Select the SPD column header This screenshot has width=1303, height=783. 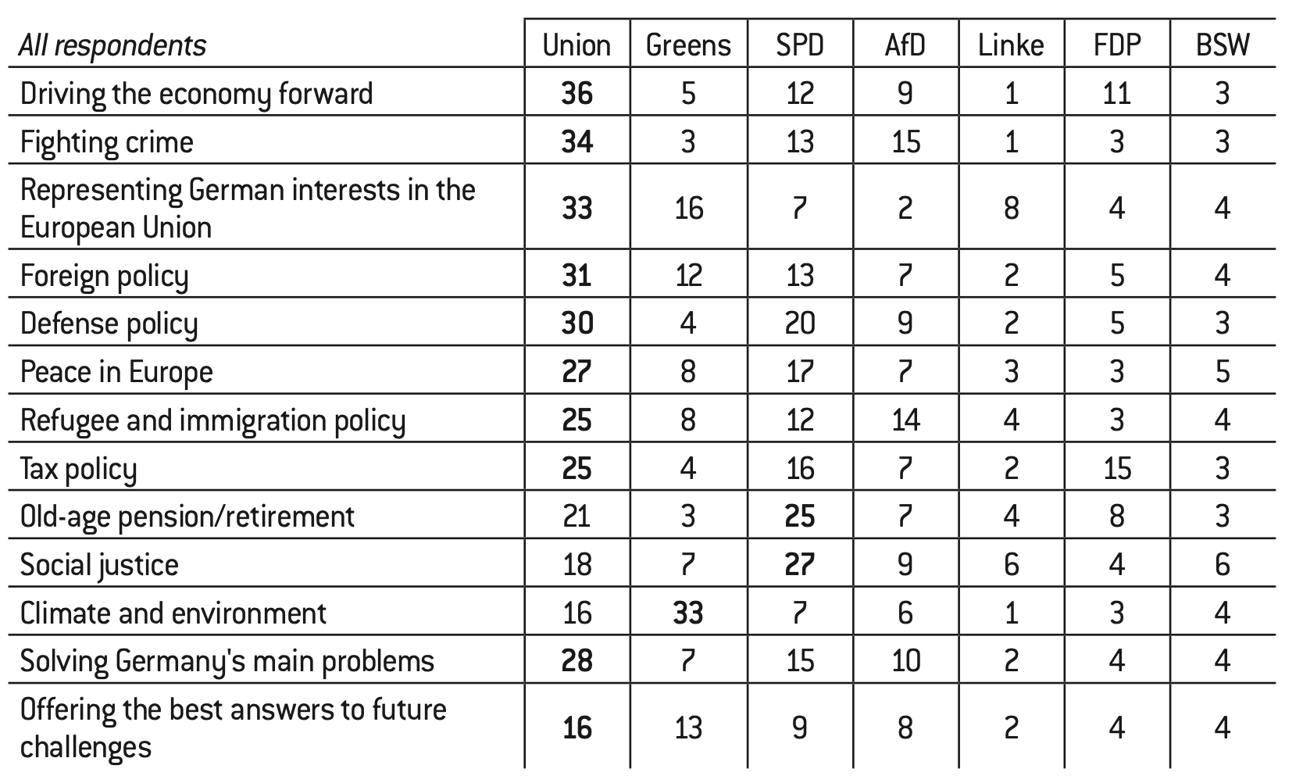[x=800, y=45]
